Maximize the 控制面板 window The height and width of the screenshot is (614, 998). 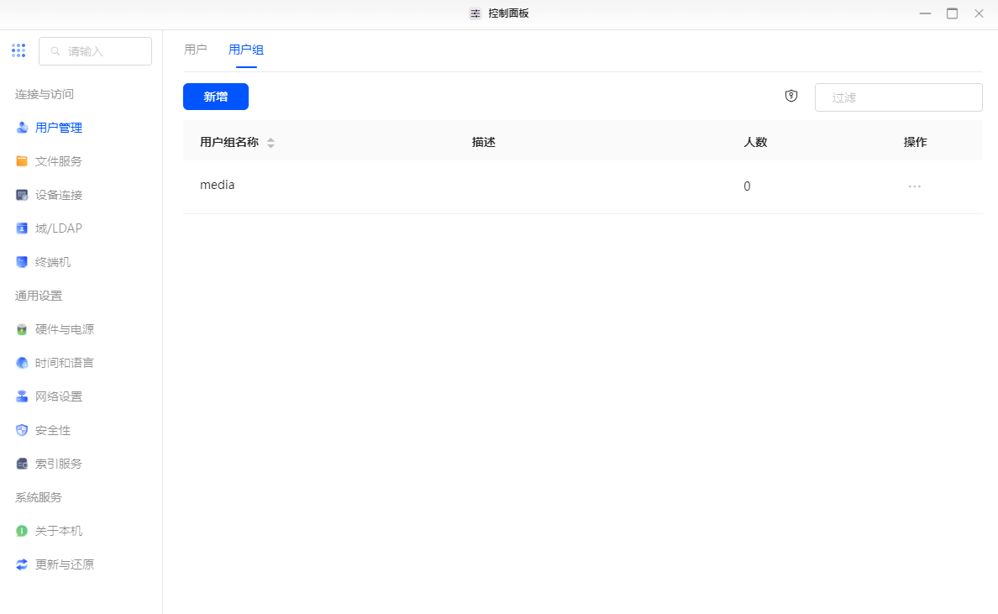click(x=952, y=13)
